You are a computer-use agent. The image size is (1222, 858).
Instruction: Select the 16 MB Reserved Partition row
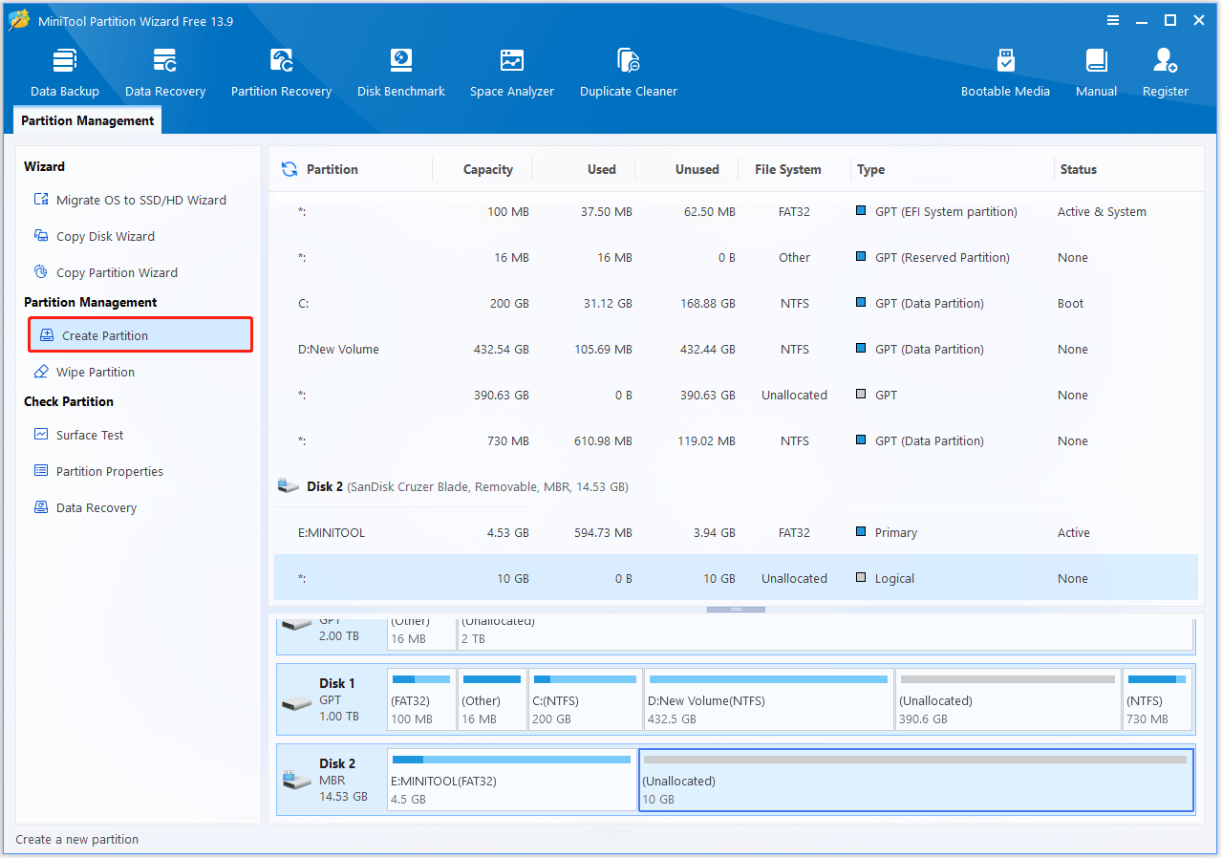click(x=736, y=257)
